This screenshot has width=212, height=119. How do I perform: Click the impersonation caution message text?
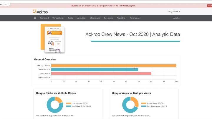[103, 6]
